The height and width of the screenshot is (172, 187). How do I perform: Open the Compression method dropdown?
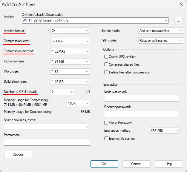(70, 51)
